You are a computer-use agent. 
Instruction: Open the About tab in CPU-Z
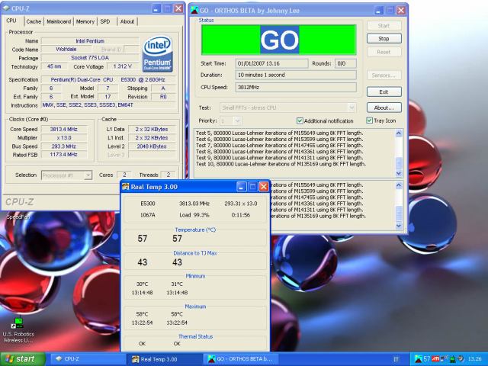point(127,21)
